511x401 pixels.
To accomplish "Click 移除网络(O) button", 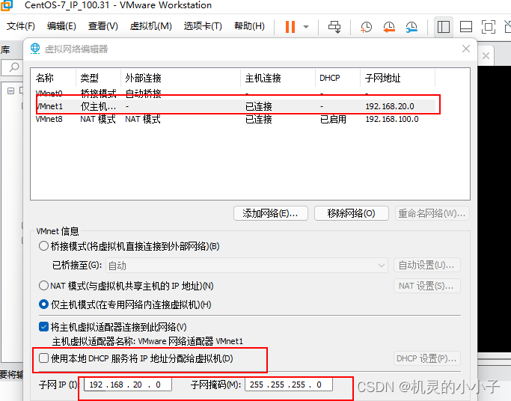I will point(352,213).
